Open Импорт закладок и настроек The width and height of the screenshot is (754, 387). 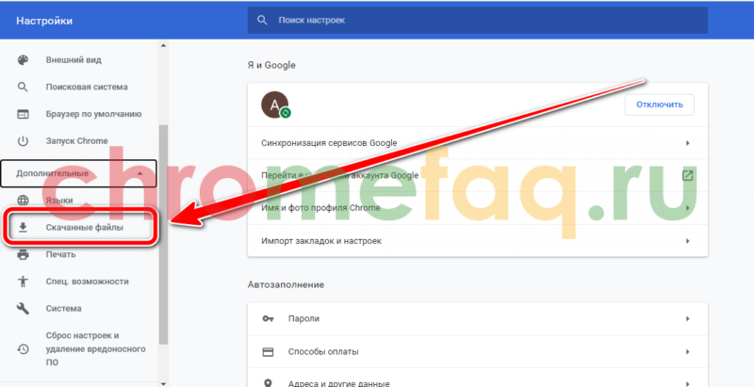tap(478, 241)
